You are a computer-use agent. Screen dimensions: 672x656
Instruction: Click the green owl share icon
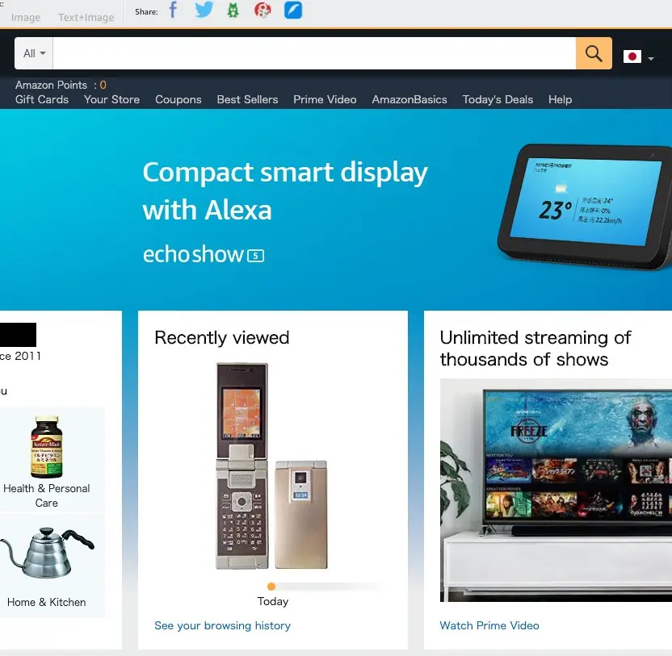pyautogui.click(x=233, y=10)
